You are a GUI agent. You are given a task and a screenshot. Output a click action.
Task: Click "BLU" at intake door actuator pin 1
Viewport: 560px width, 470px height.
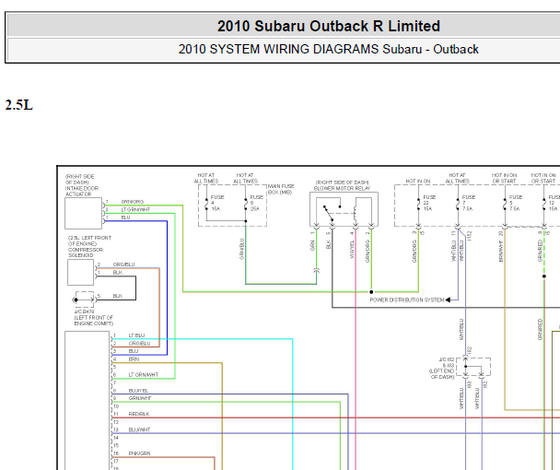tap(125, 217)
